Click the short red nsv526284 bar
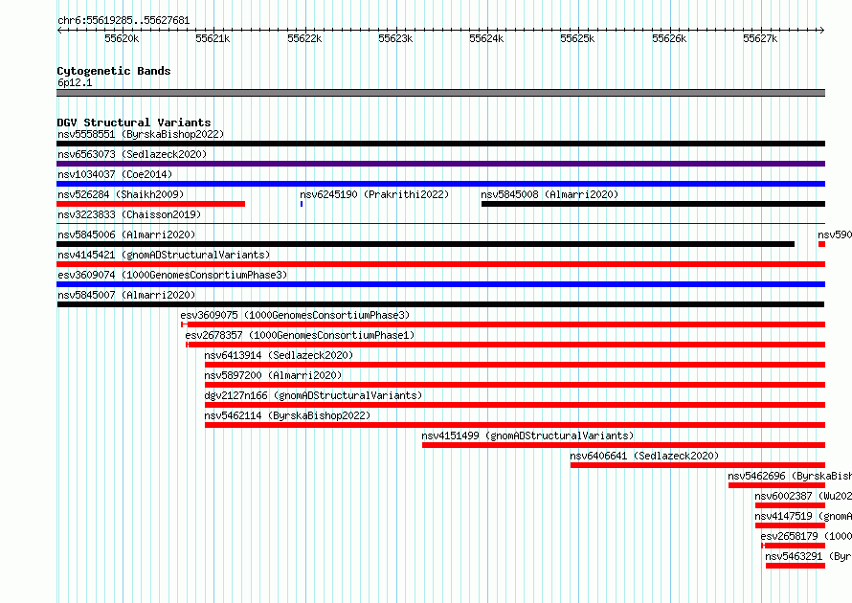Image resolution: width=852 pixels, height=603 pixels. (150, 204)
